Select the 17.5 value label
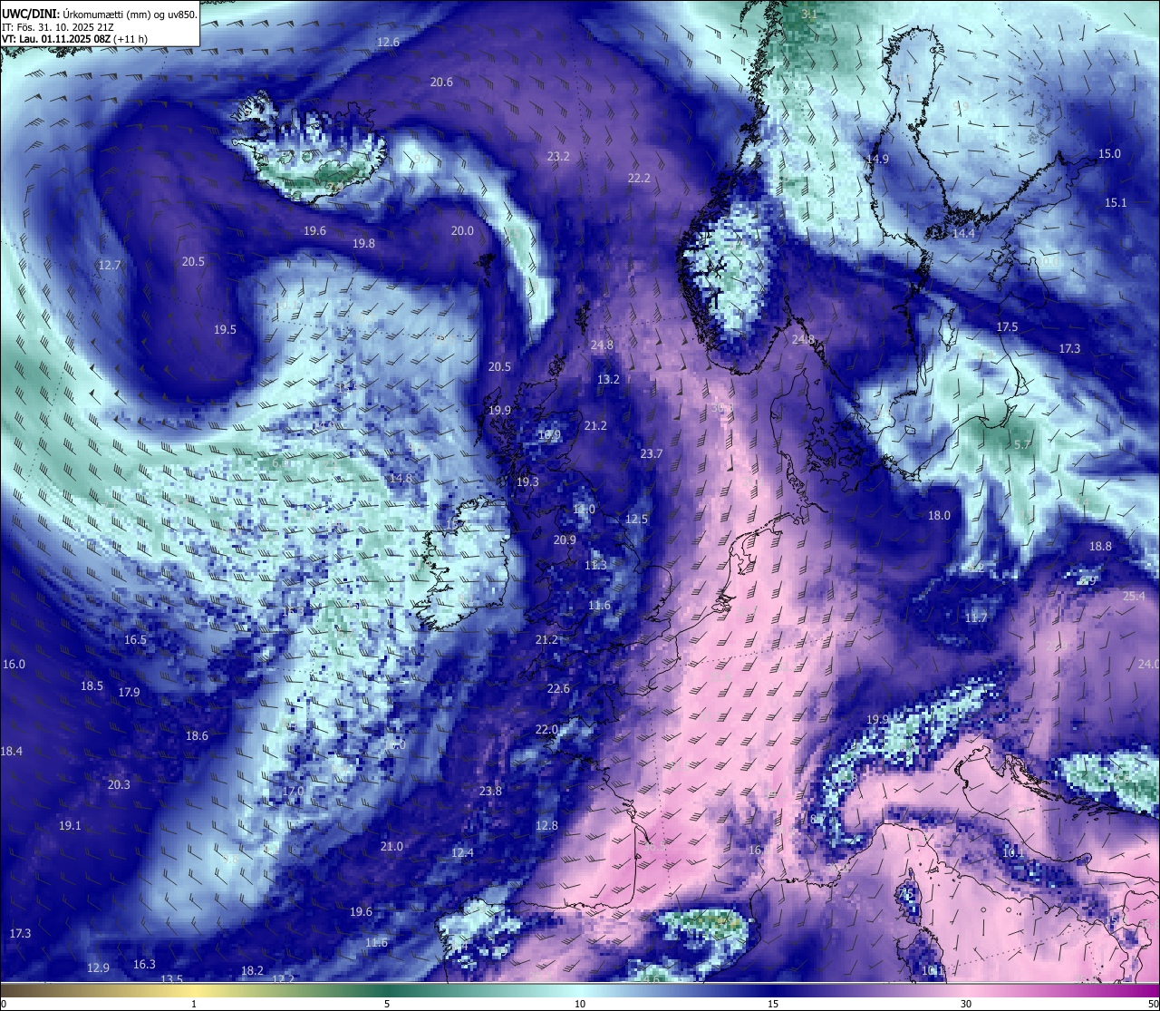 tap(1007, 327)
